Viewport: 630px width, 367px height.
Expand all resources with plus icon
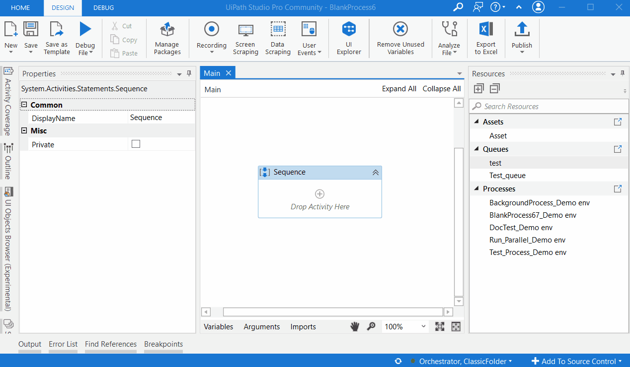tap(478, 89)
